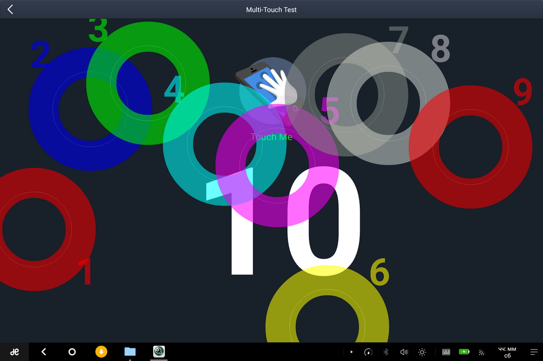Click the pink number 5 label
Screen dimensions: 543x361
(330, 110)
